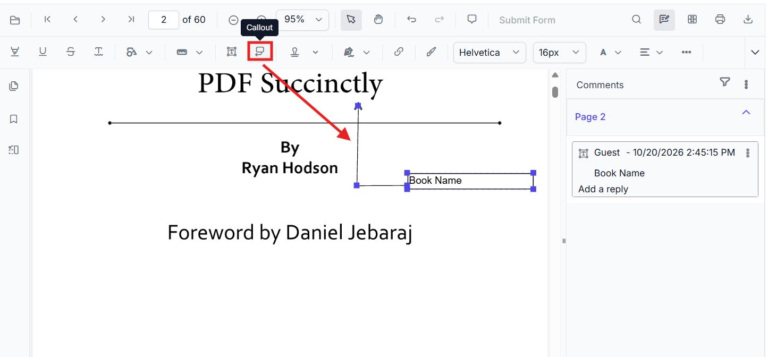Open a file with the folder icon
768x357 pixels.
point(15,20)
